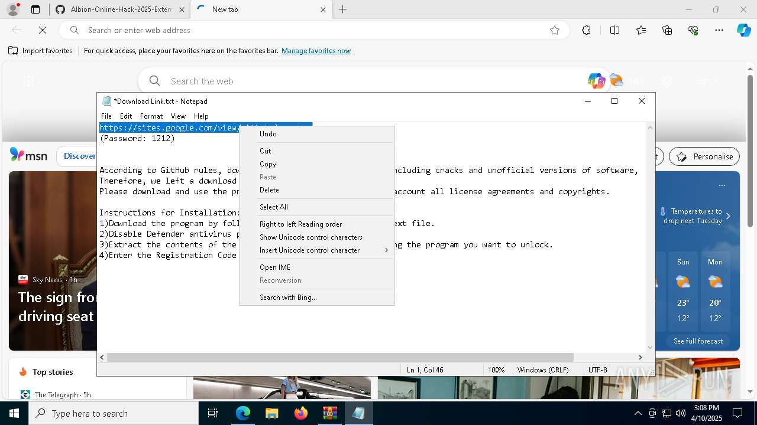Open Notepad Help menu
The image size is (757, 425).
coord(201,116)
